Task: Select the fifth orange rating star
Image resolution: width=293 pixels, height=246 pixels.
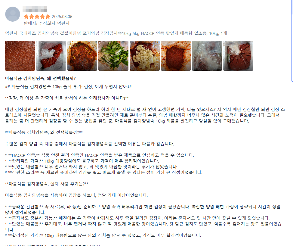Action: [48, 17]
